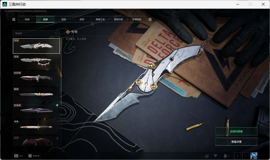The width and height of the screenshot is (270, 160).
Task: Click the hide interface button at the bottom
Action: [x=34, y=156]
